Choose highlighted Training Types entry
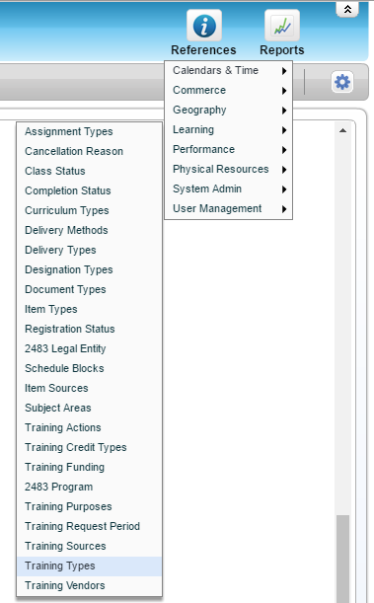 point(89,566)
